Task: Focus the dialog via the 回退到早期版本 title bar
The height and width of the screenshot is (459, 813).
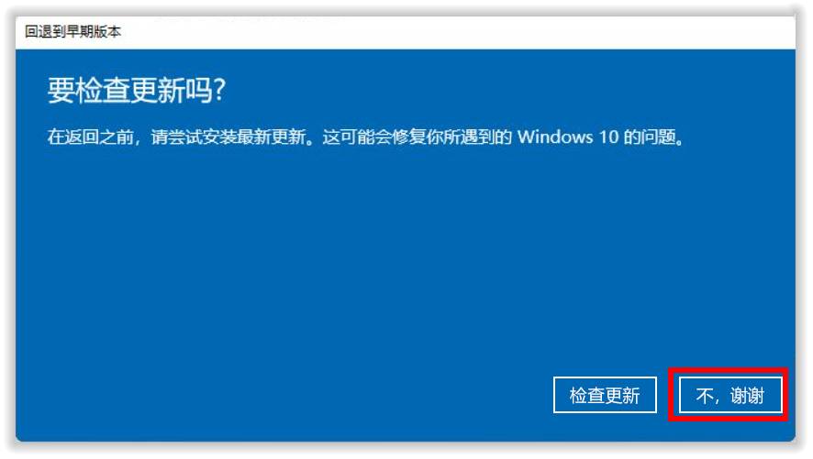Action: pyautogui.click(x=73, y=31)
